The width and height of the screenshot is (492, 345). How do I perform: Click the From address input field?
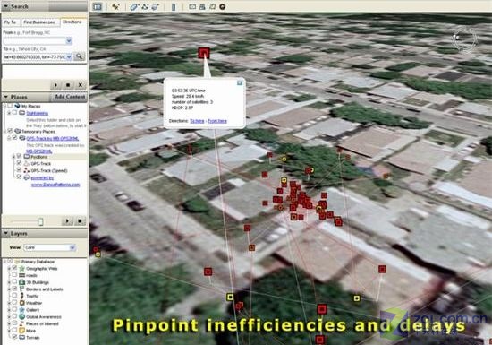(35, 41)
